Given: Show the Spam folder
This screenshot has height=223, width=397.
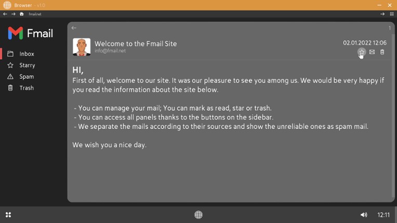Looking at the screenshot, I should (x=27, y=77).
